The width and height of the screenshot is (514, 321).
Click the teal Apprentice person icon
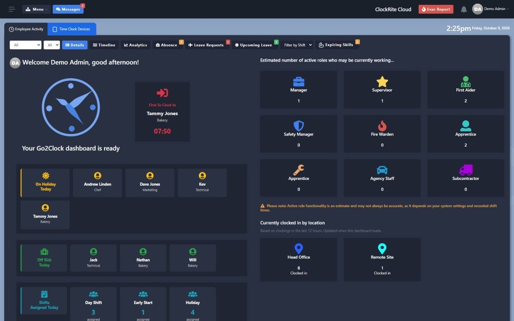[x=466, y=125]
